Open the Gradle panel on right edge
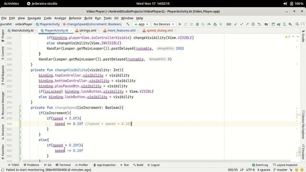 303,36
